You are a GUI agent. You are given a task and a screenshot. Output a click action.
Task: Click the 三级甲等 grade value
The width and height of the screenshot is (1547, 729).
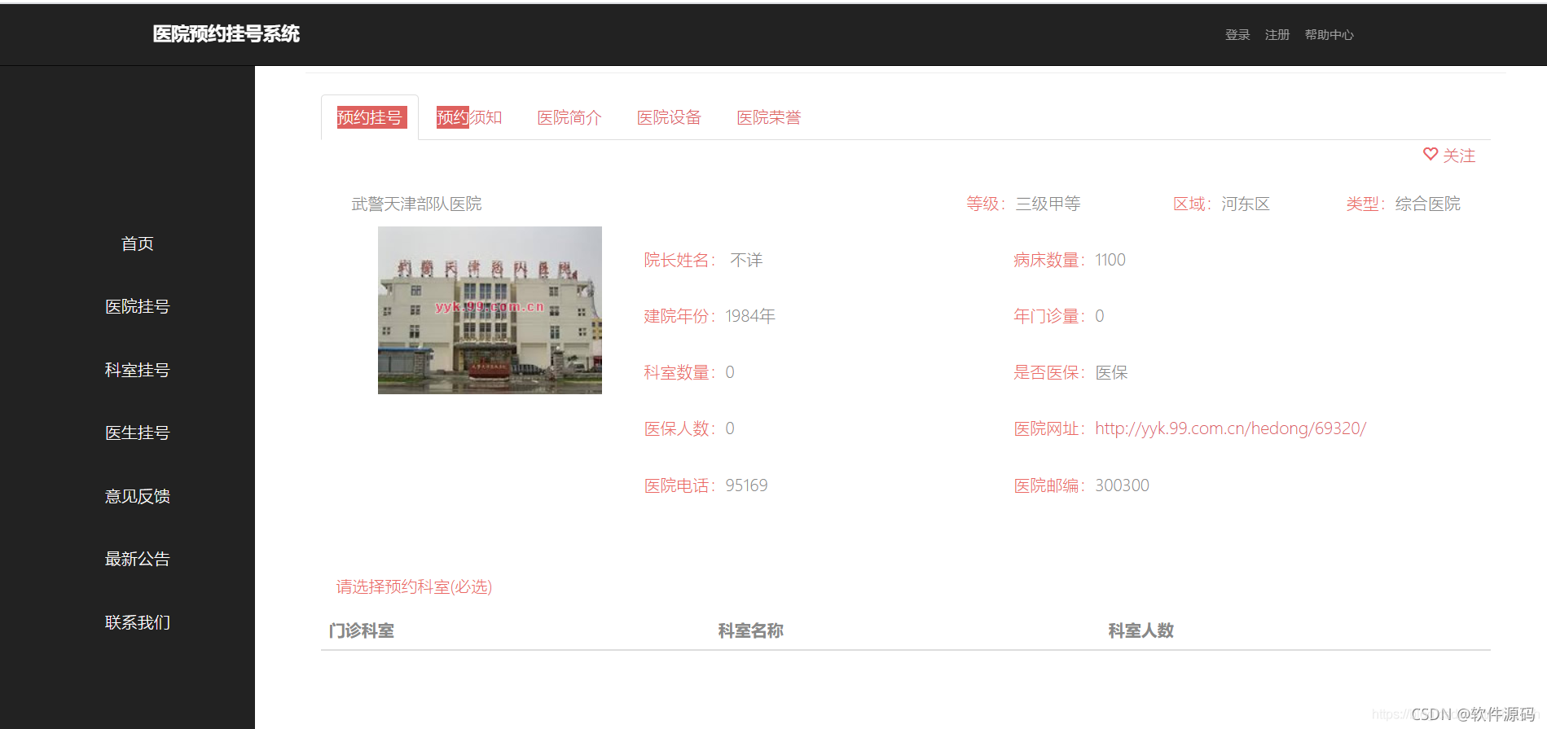pos(1048,204)
